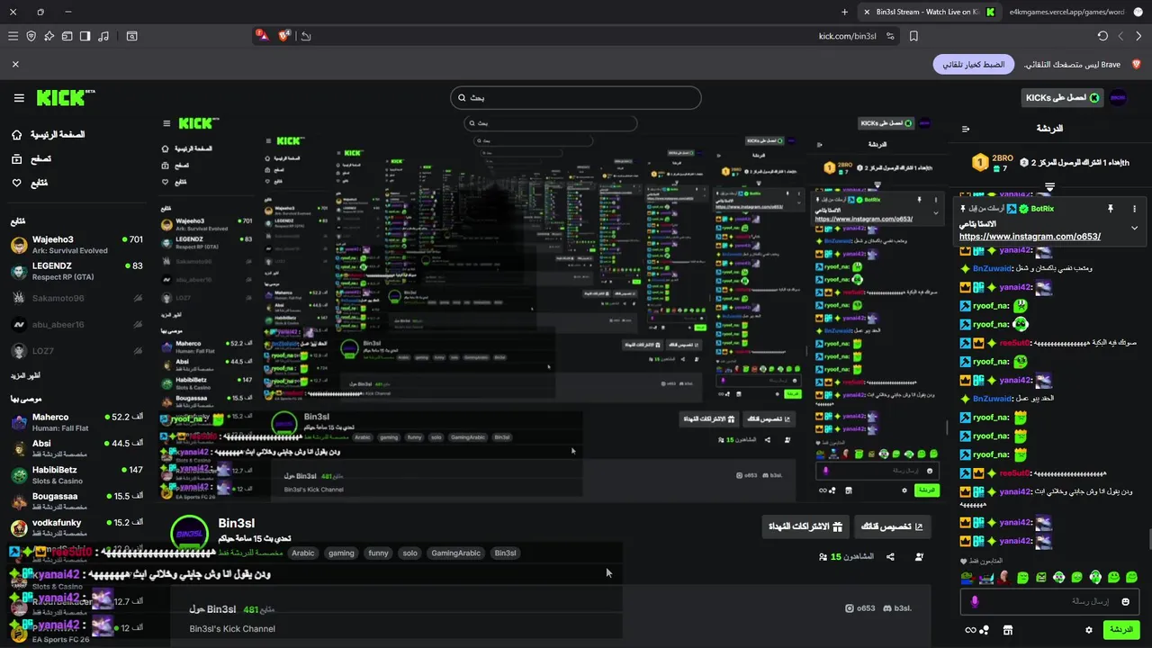
Task: Select the Bin3sl tag
Action: pos(506,553)
